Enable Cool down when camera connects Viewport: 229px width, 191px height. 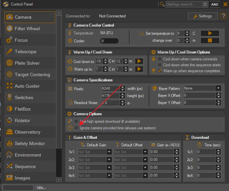[x=160, y=59]
